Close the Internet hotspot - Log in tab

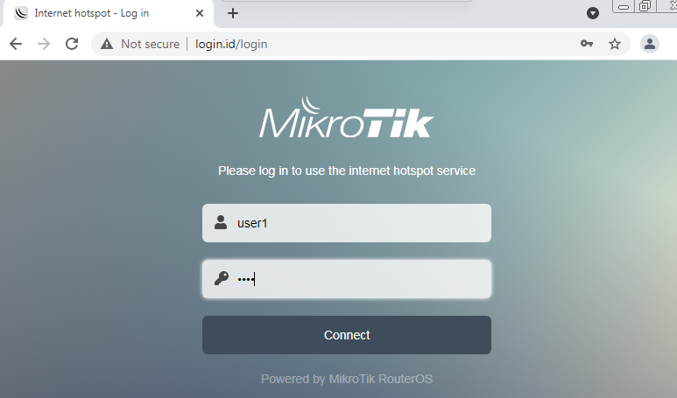tap(200, 13)
